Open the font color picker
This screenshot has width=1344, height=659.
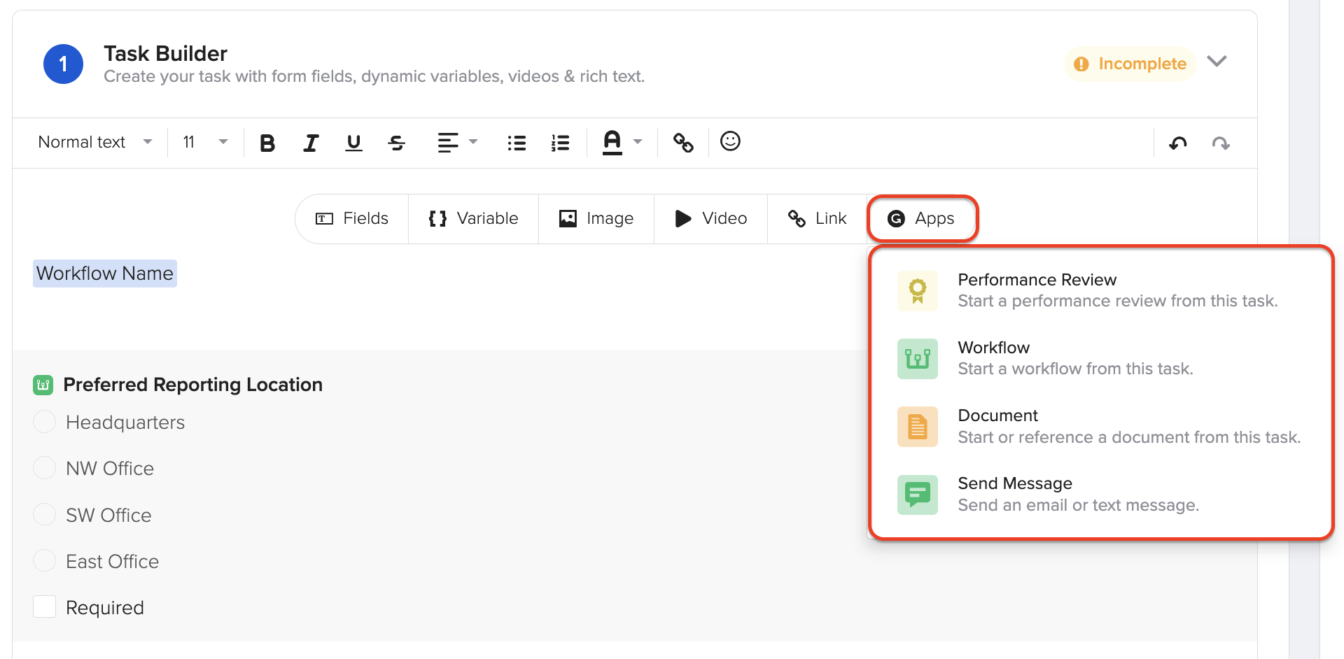point(622,142)
